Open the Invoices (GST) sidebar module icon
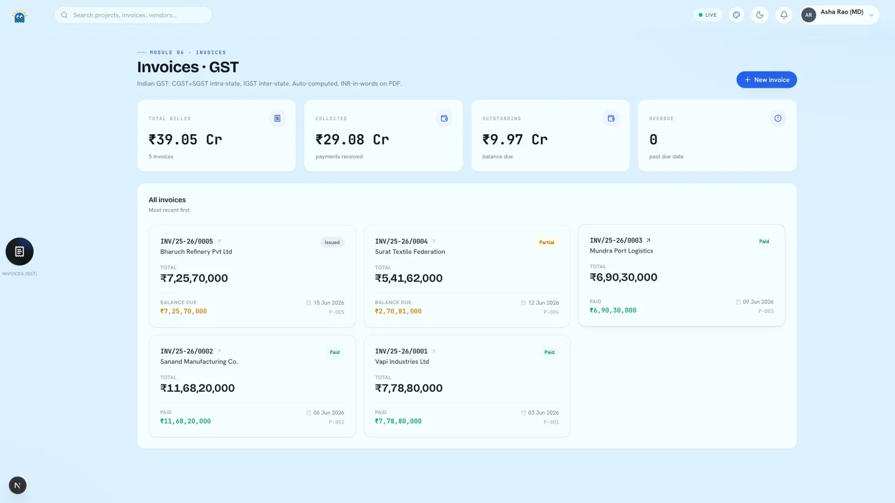Image resolution: width=895 pixels, height=503 pixels. (x=20, y=251)
